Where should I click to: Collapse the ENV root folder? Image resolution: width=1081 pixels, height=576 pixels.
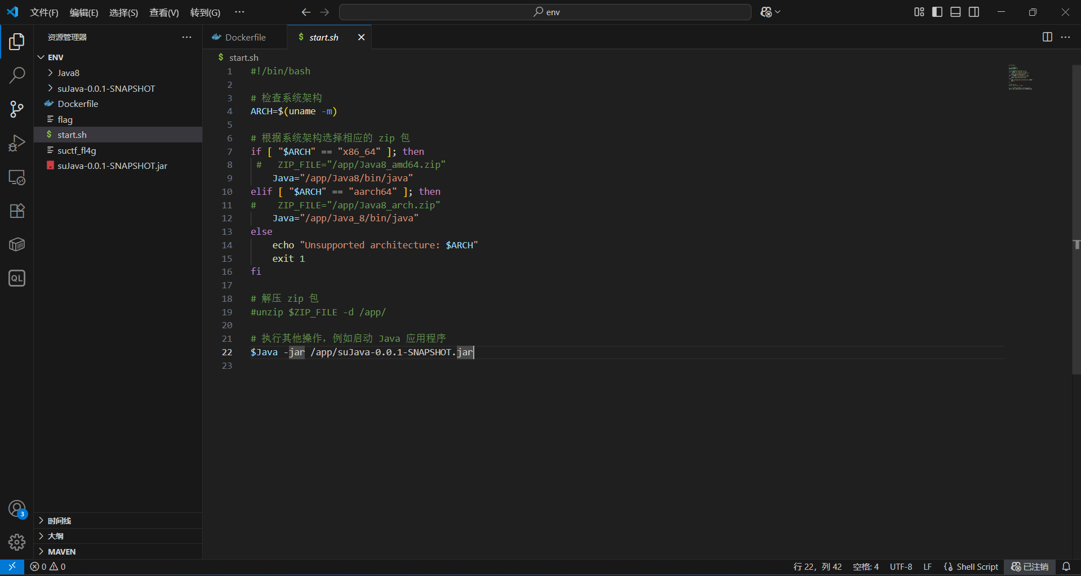point(118,57)
